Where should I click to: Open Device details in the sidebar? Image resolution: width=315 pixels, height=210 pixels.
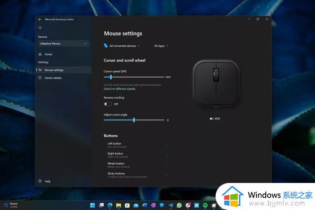pyautogui.click(x=63, y=78)
